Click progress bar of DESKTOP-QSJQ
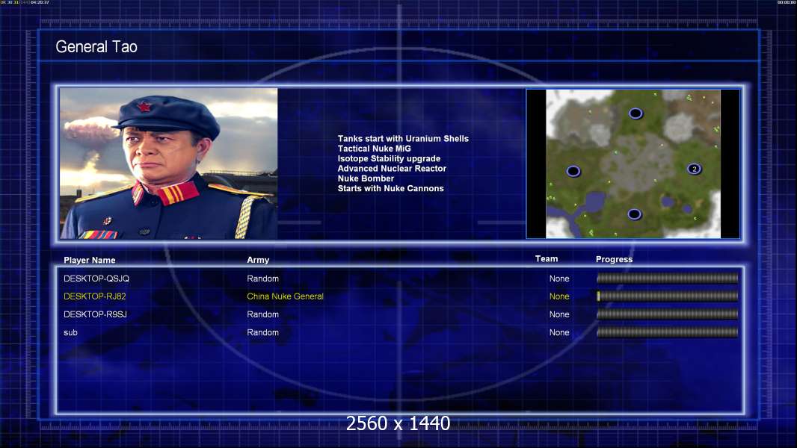This screenshot has height=448, width=797. pos(668,278)
